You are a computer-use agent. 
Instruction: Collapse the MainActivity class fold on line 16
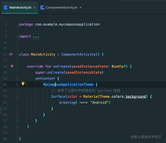coord(17,55)
